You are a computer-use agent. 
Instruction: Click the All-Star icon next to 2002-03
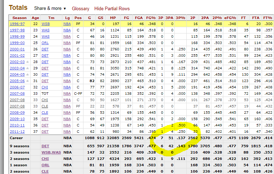27,62
